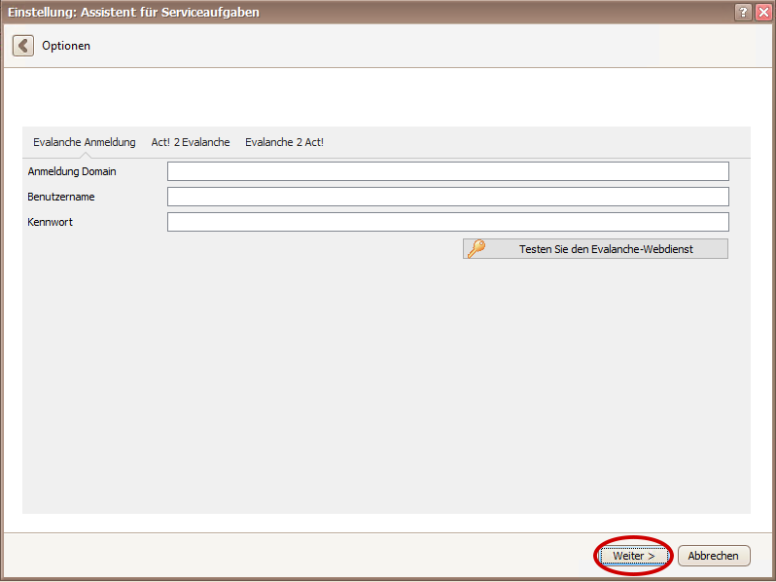Click the Optionen heading text
Image resolution: width=776 pixels, height=582 pixels.
(x=66, y=46)
